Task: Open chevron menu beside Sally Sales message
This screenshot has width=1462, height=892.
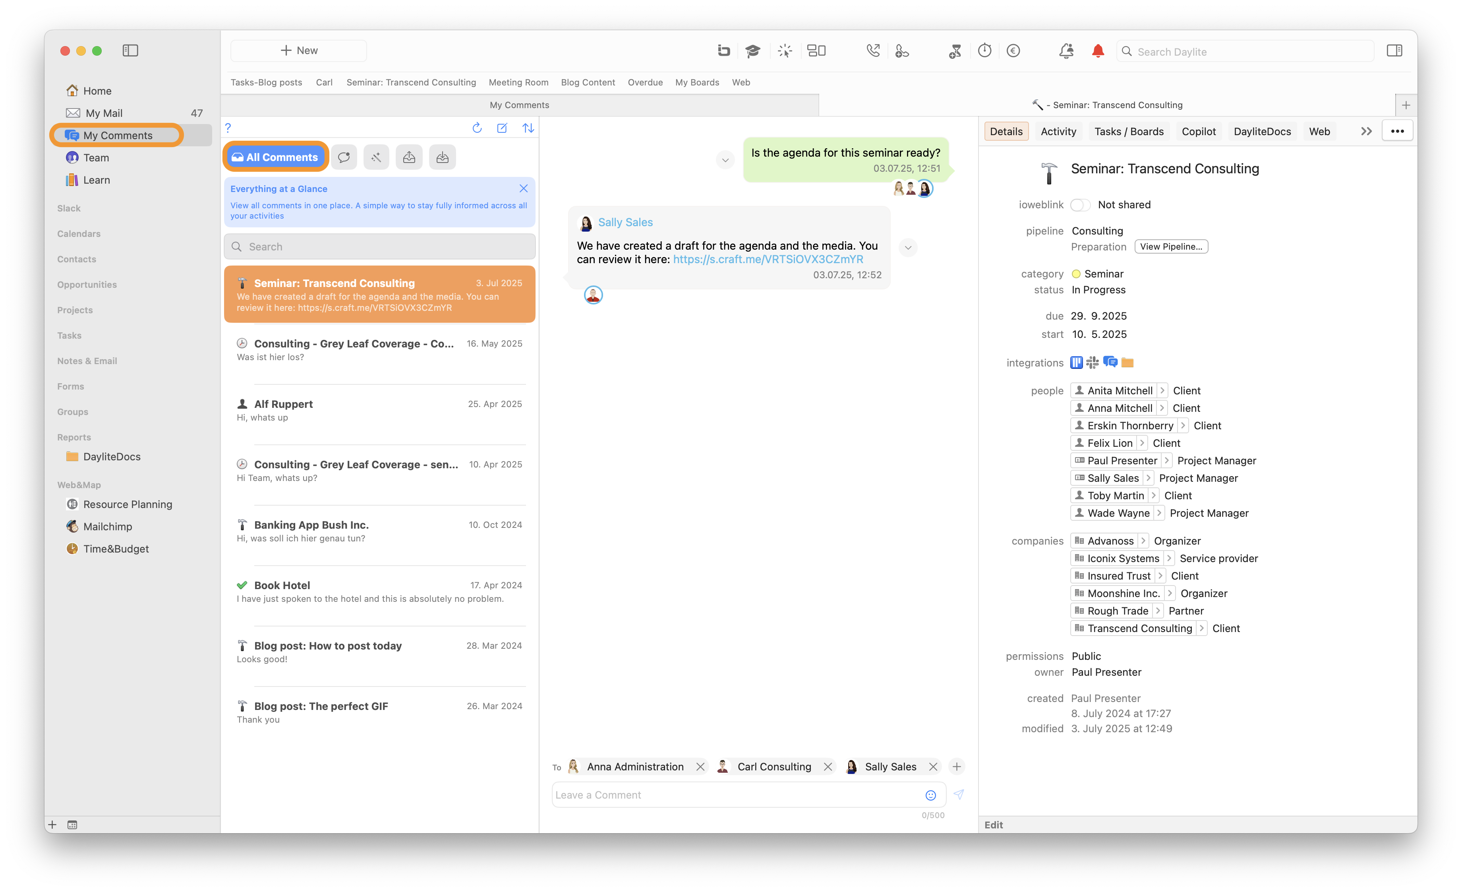Action: 908,248
